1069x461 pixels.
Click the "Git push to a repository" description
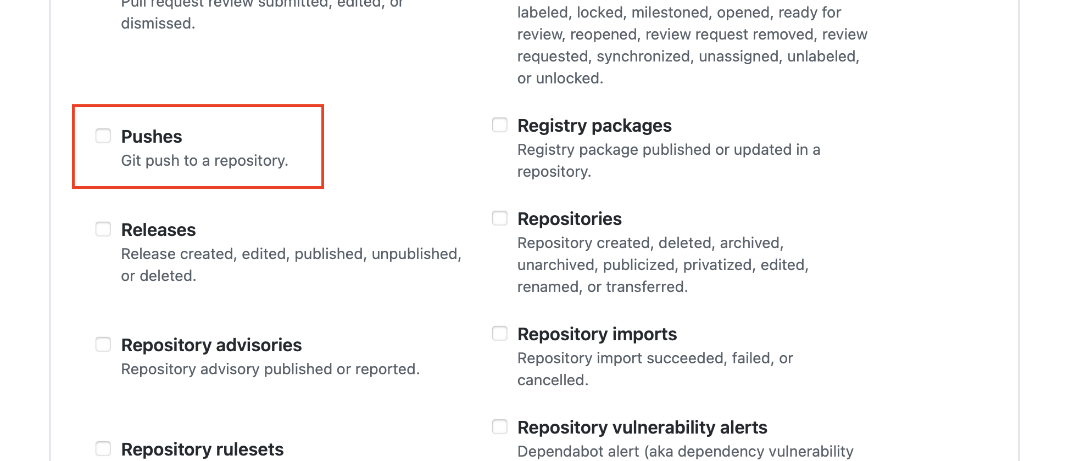[x=204, y=161]
